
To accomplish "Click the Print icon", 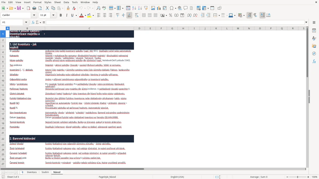I will point(34,8).
